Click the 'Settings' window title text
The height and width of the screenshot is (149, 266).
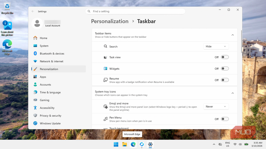[x=42, y=11]
